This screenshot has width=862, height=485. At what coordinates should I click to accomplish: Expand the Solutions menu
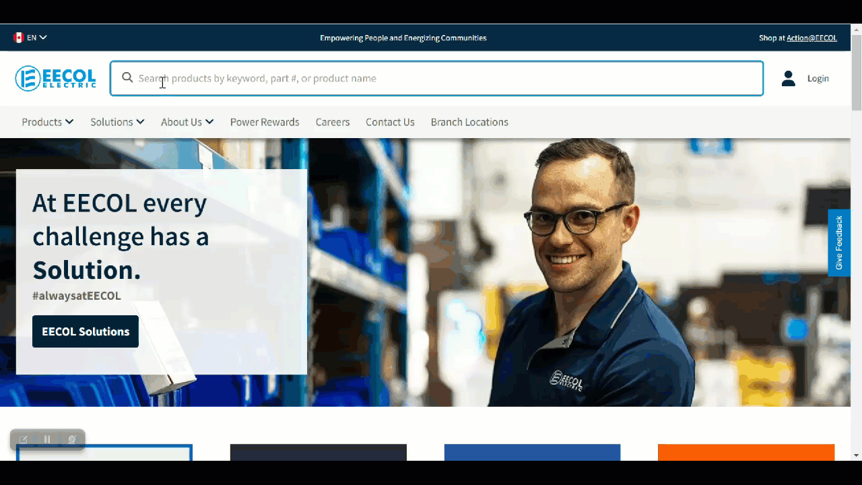pyautogui.click(x=117, y=122)
